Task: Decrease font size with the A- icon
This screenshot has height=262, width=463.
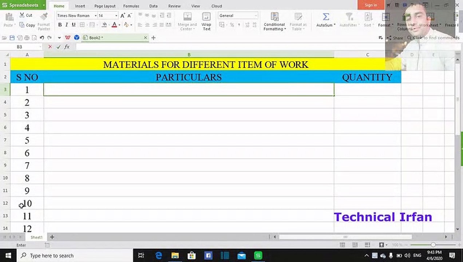Action: [130, 15]
